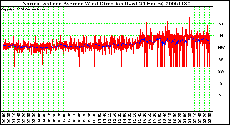Click the 14:35 time axis label
Screen dimensions: 230x125
(x=129, y=118)
